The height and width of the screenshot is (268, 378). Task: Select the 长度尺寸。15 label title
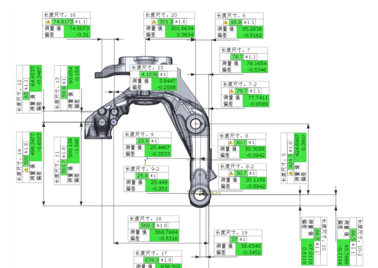148,68
